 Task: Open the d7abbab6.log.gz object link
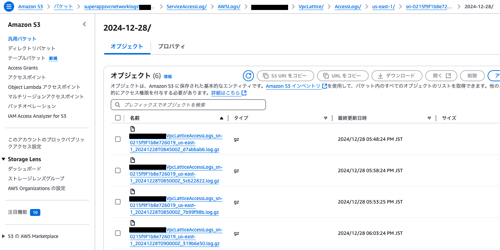pos(176,143)
